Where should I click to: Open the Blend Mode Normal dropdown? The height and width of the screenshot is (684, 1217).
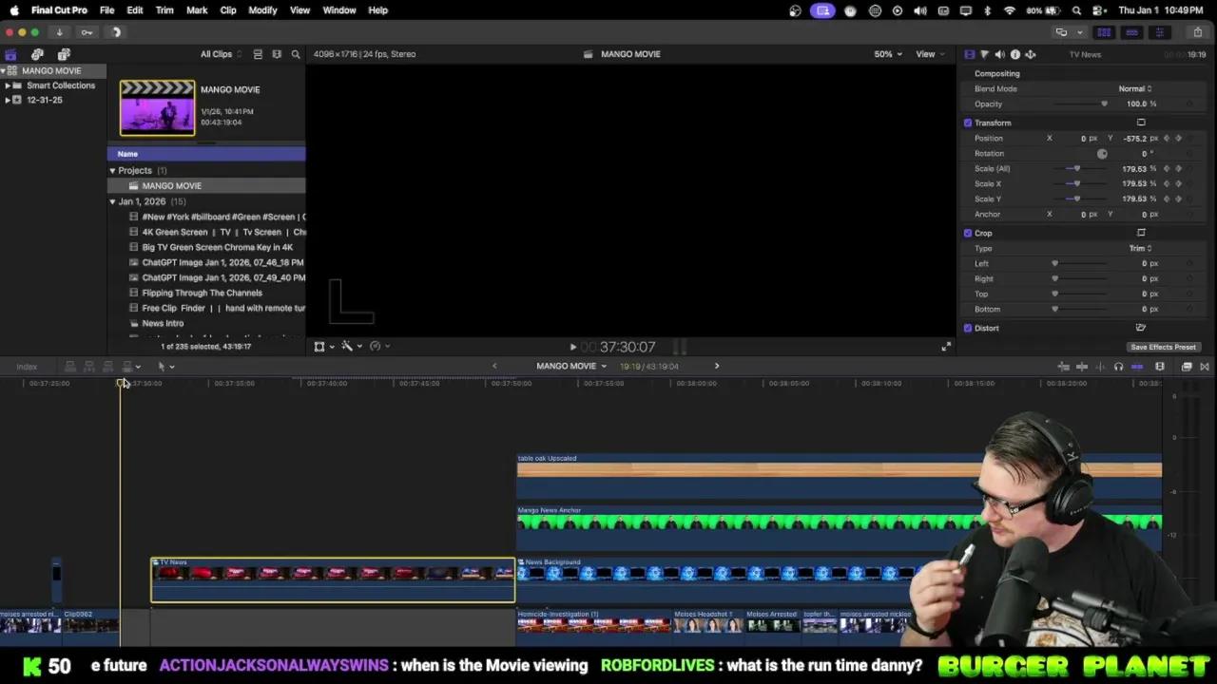tap(1134, 89)
